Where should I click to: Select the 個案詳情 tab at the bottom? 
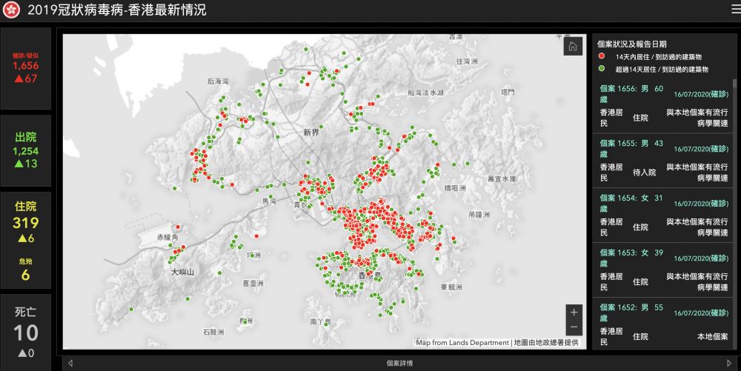400,363
